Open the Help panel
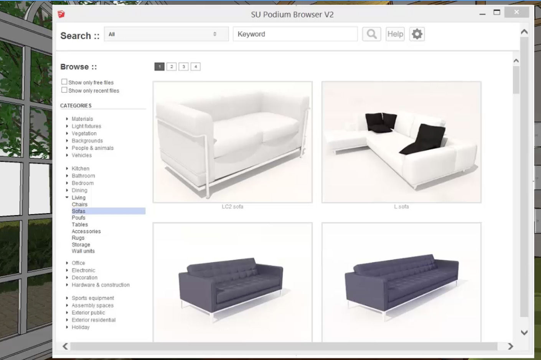This screenshot has width=541, height=360. click(395, 34)
